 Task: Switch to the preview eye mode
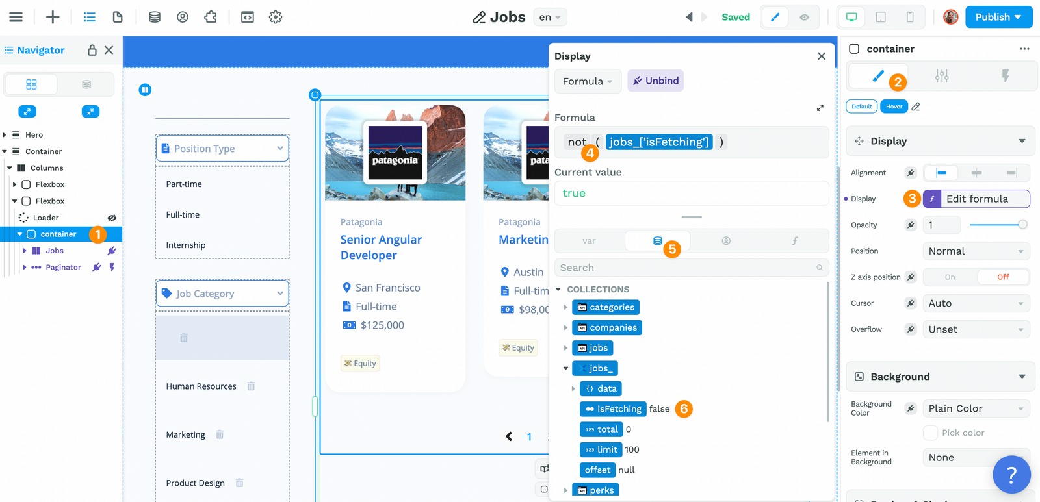click(804, 18)
